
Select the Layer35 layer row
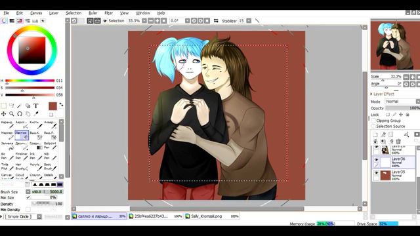(x=394, y=175)
